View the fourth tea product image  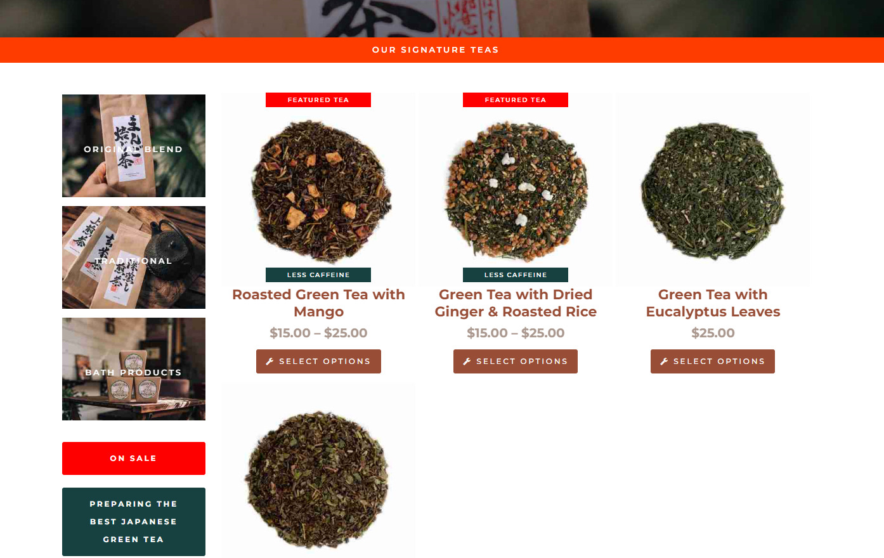point(318,470)
